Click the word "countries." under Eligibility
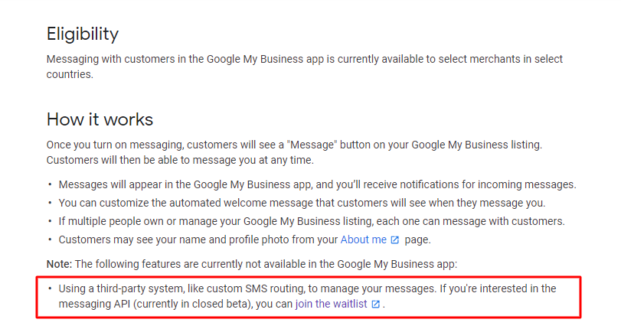 [x=70, y=74]
